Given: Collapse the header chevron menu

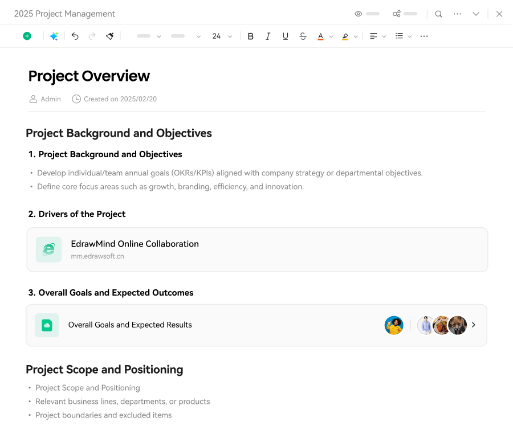Looking at the screenshot, I should [476, 14].
